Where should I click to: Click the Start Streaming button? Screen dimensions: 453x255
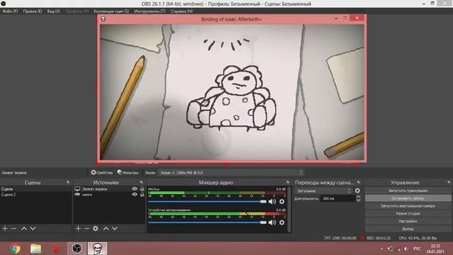[x=408, y=191]
